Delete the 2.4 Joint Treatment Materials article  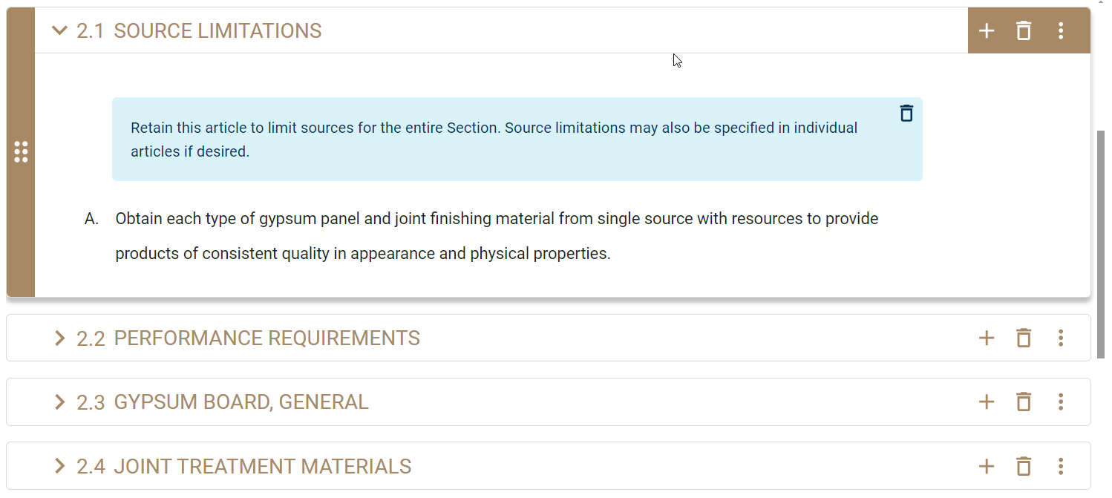pyautogui.click(x=1024, y=467)
